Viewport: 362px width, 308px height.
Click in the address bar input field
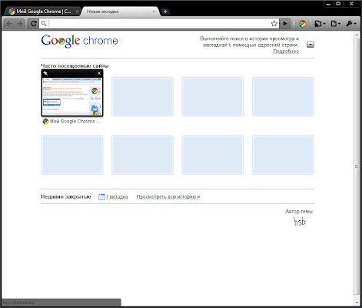click(x=159, y=24)
